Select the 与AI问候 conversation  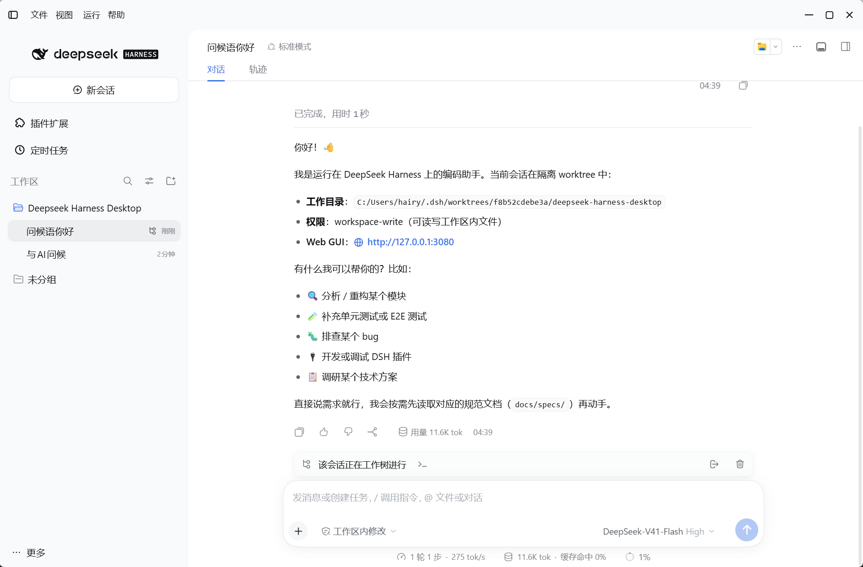click(94, 254)
